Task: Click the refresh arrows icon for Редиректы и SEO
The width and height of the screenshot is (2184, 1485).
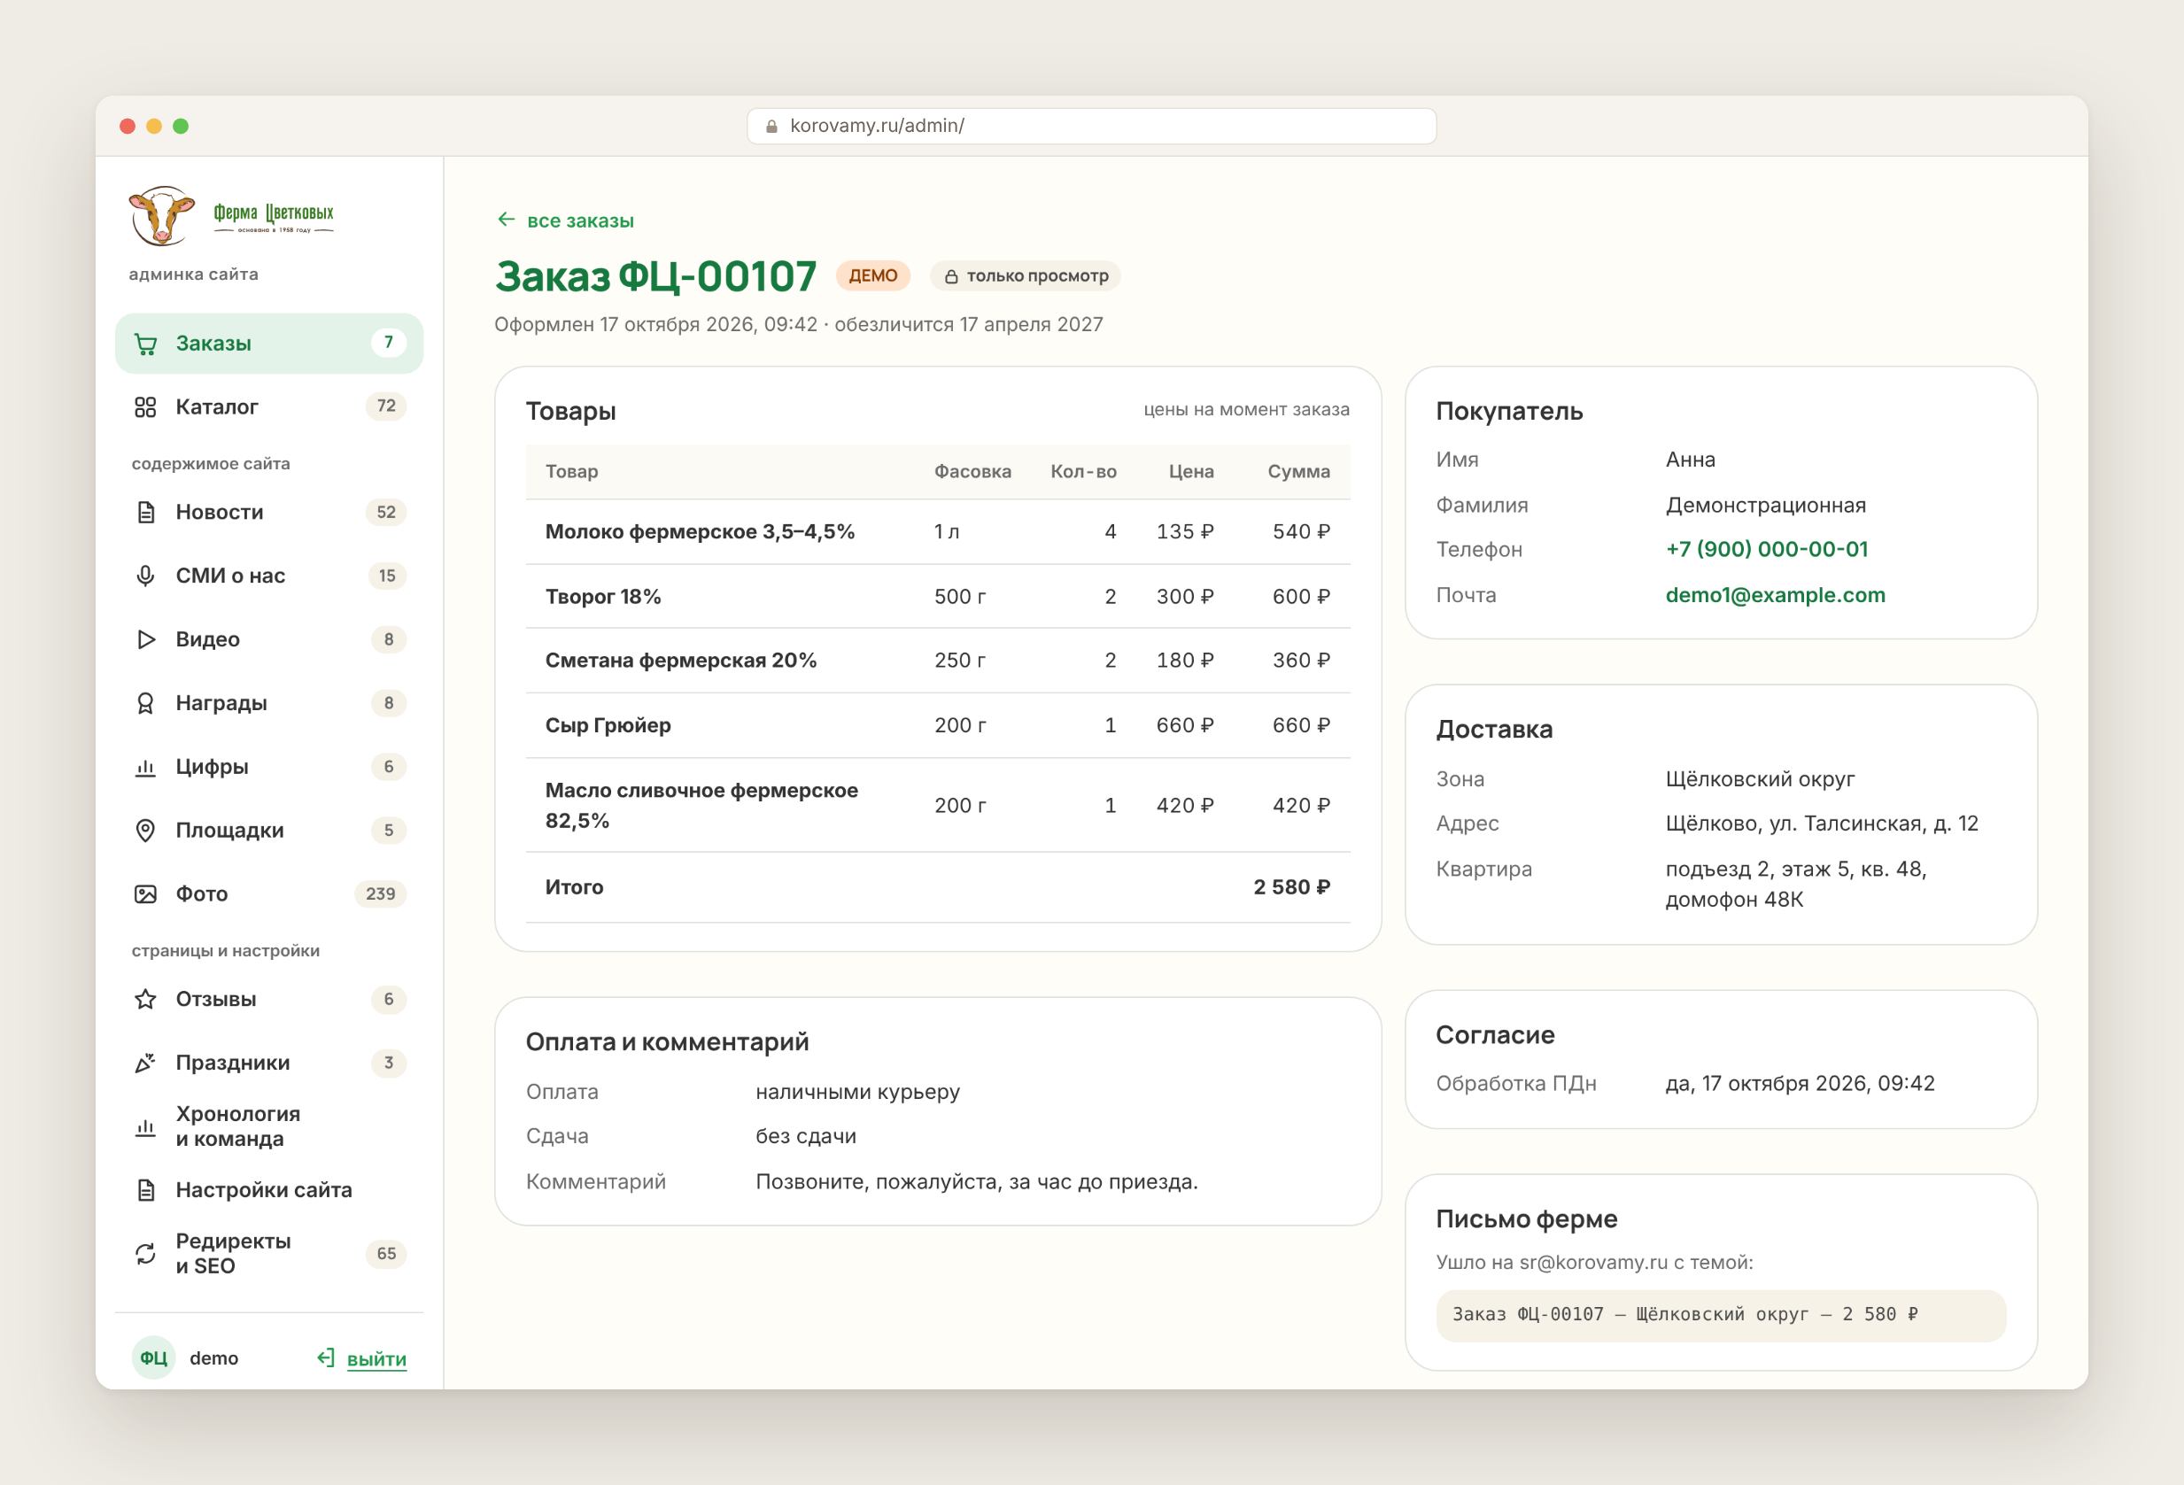Action: tap(145, 1254)
